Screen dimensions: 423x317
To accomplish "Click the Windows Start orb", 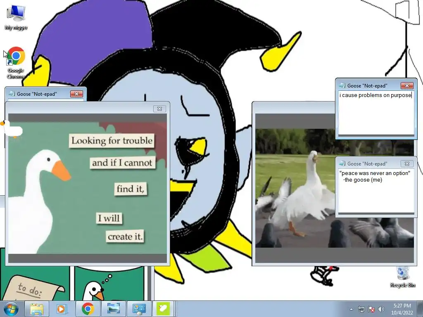I will coord(11,309).
